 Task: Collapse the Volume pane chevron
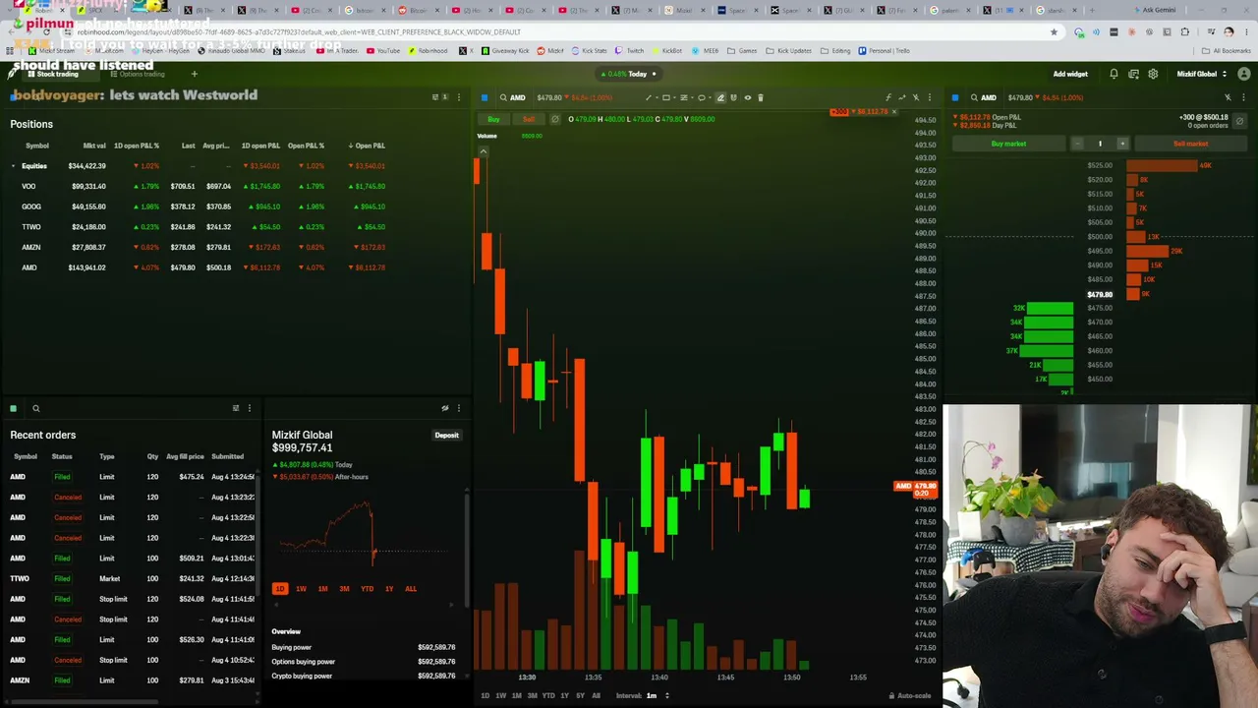tap(483, 151)
